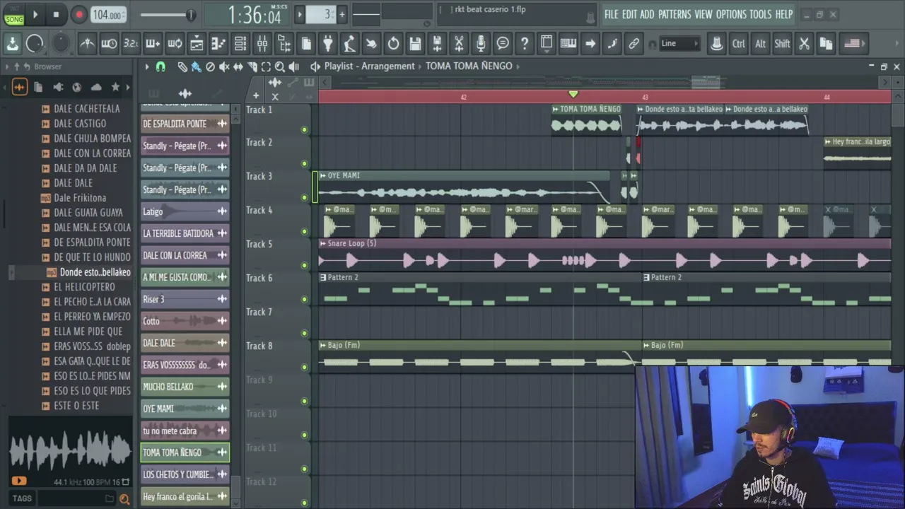Toggle wait for input before playing
This screenshot has height=509, width=905.
109,44
